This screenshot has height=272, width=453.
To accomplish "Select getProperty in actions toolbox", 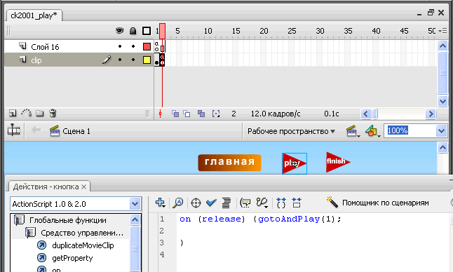I will (x=72, y=258).
